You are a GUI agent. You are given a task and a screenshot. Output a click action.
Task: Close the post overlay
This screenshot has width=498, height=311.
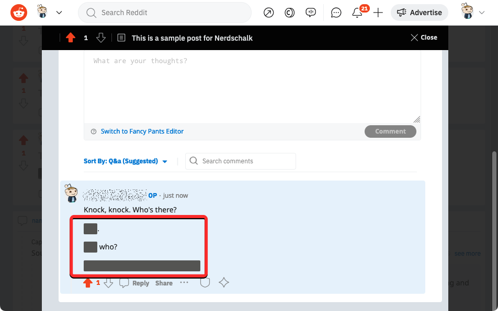point(424,38)
